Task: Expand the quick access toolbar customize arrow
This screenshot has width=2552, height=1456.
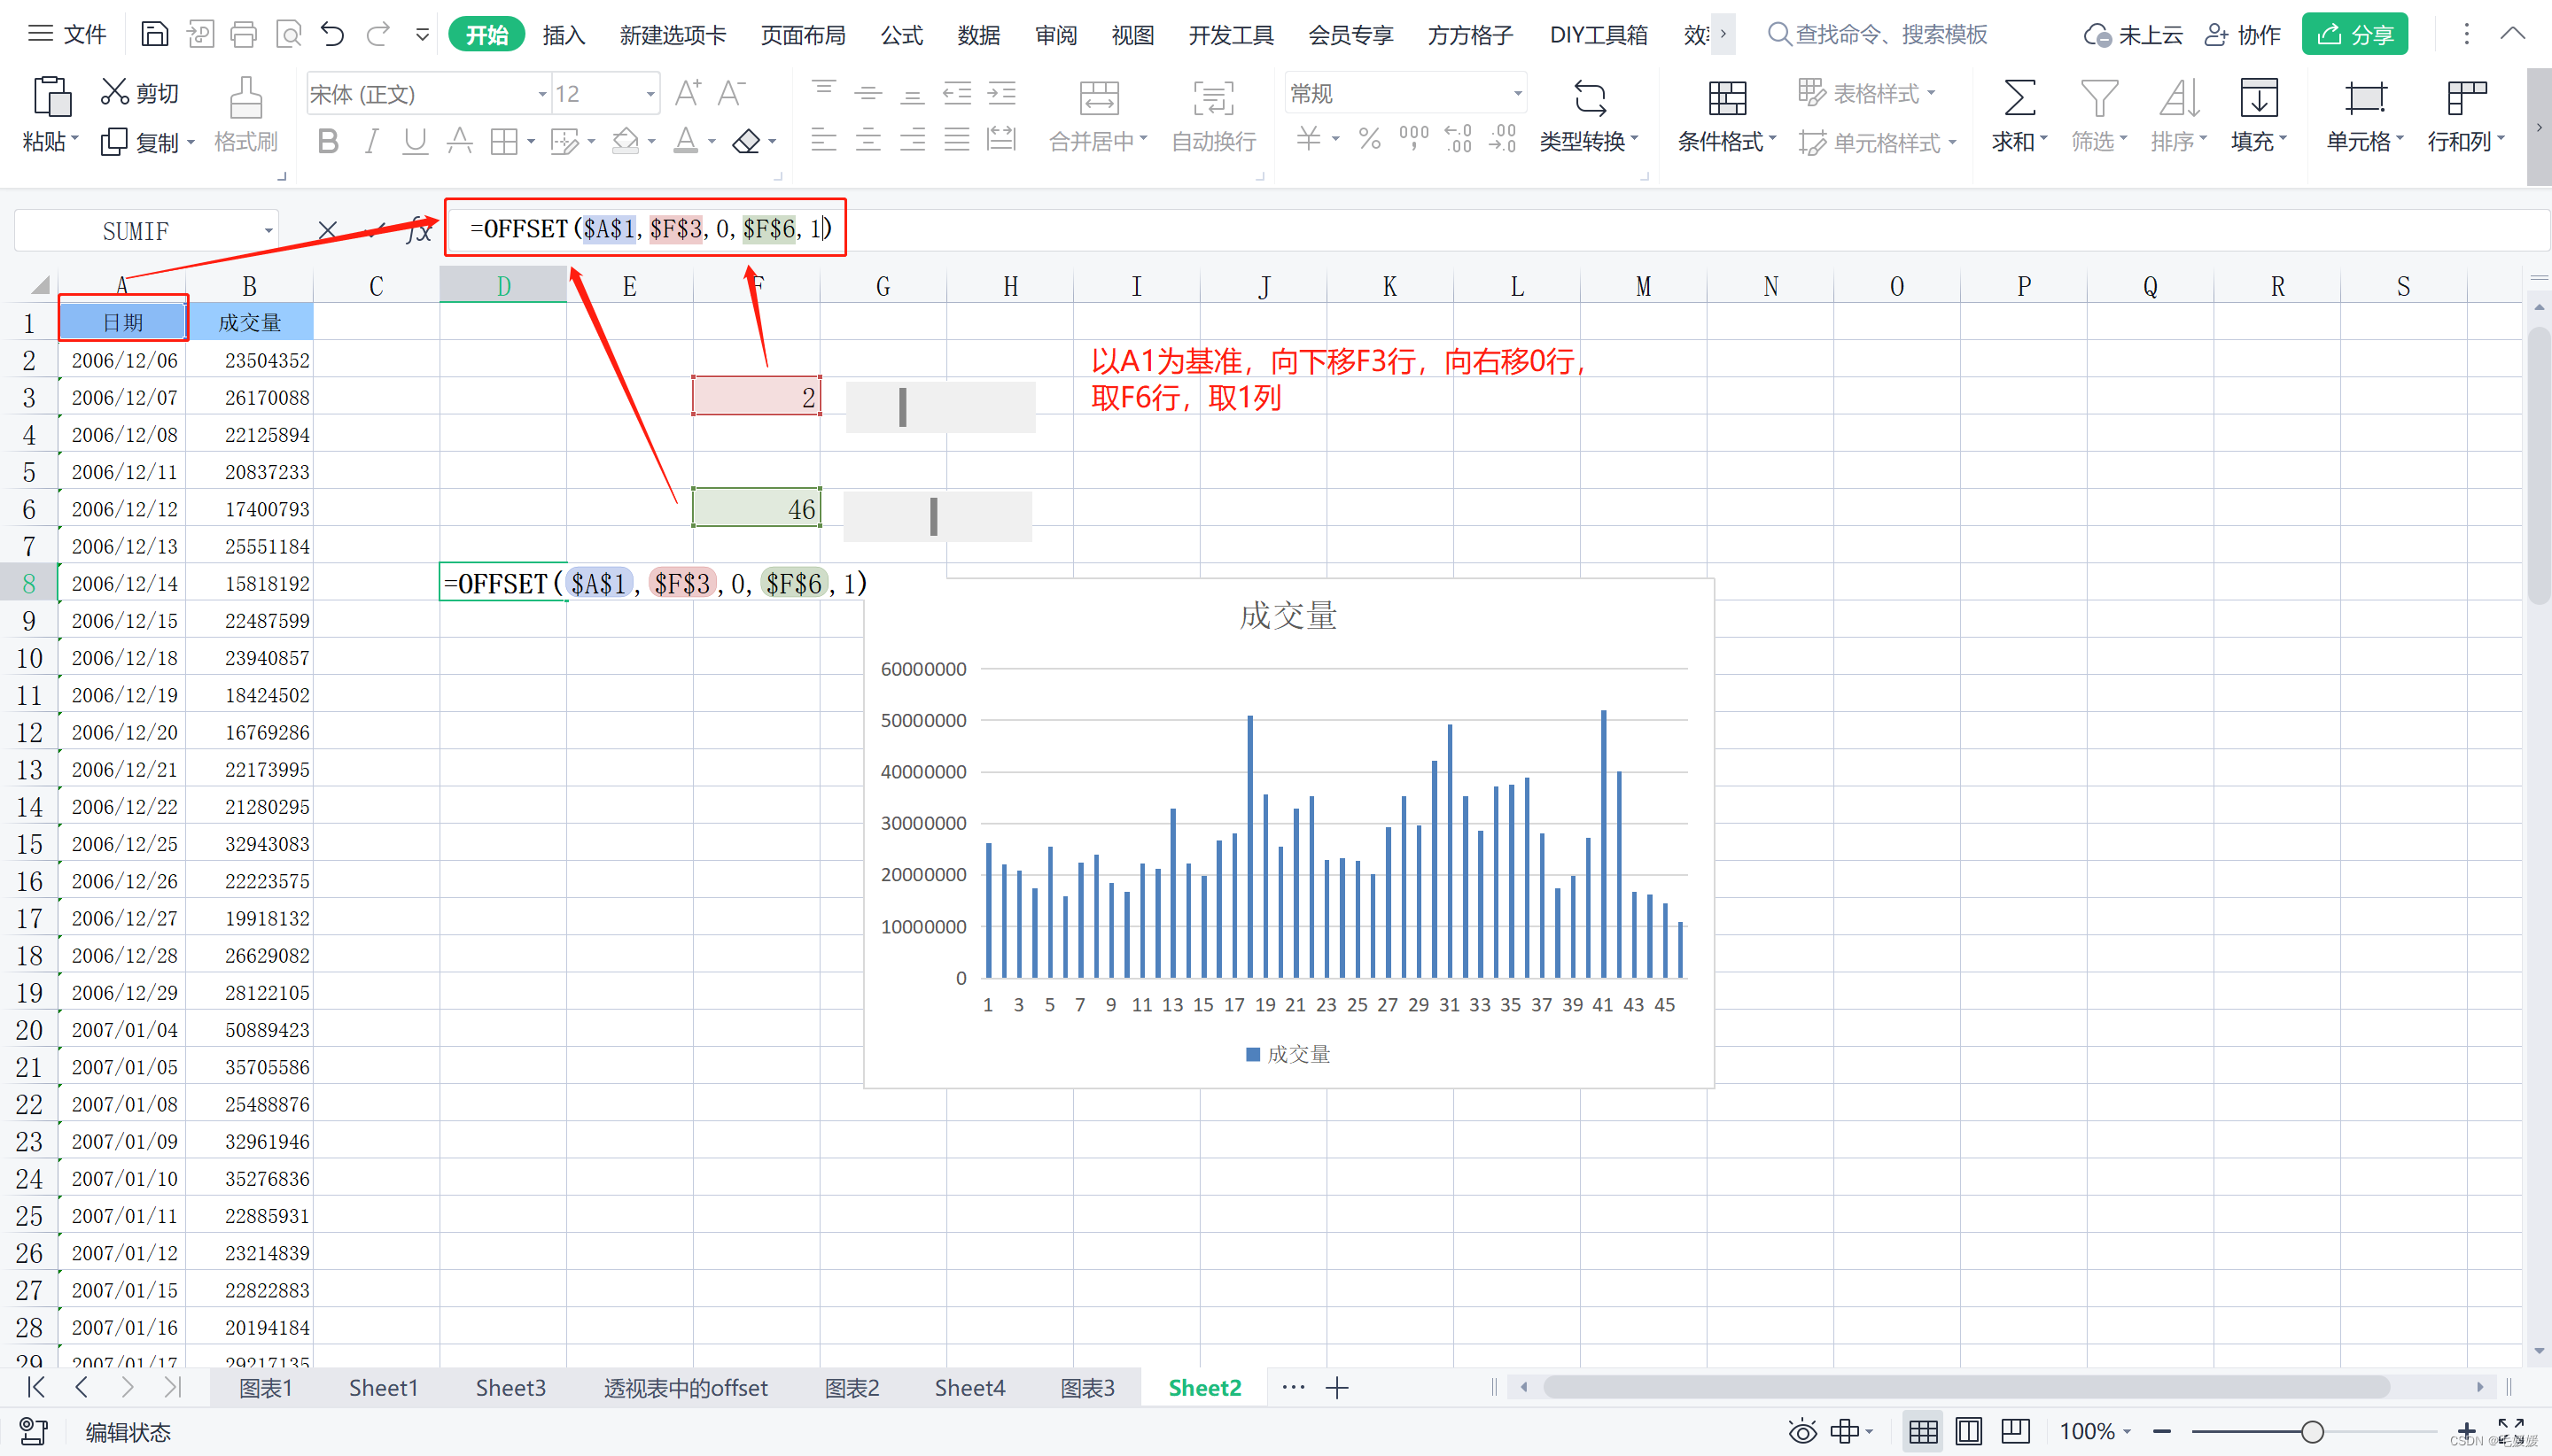Action: coord(422,34)
